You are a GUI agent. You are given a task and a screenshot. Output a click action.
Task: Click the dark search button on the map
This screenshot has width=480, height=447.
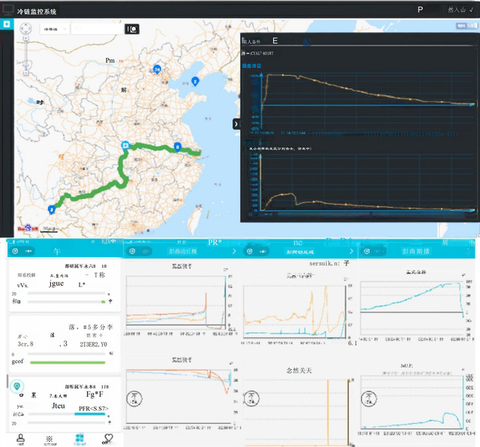[x=132, y=29]
